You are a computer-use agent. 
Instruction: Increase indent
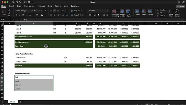(67, 15)
